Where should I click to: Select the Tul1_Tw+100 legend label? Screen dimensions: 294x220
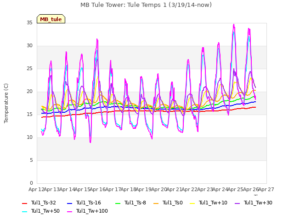[92, 211]
